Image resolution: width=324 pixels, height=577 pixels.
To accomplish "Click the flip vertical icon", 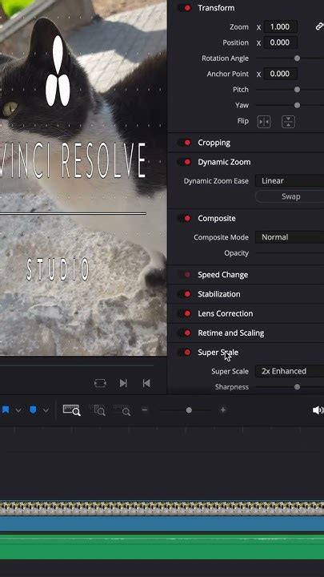I will 288,122.
